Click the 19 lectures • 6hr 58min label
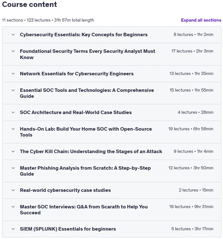Viewport: 223px width, 239px height. [191, 129]
